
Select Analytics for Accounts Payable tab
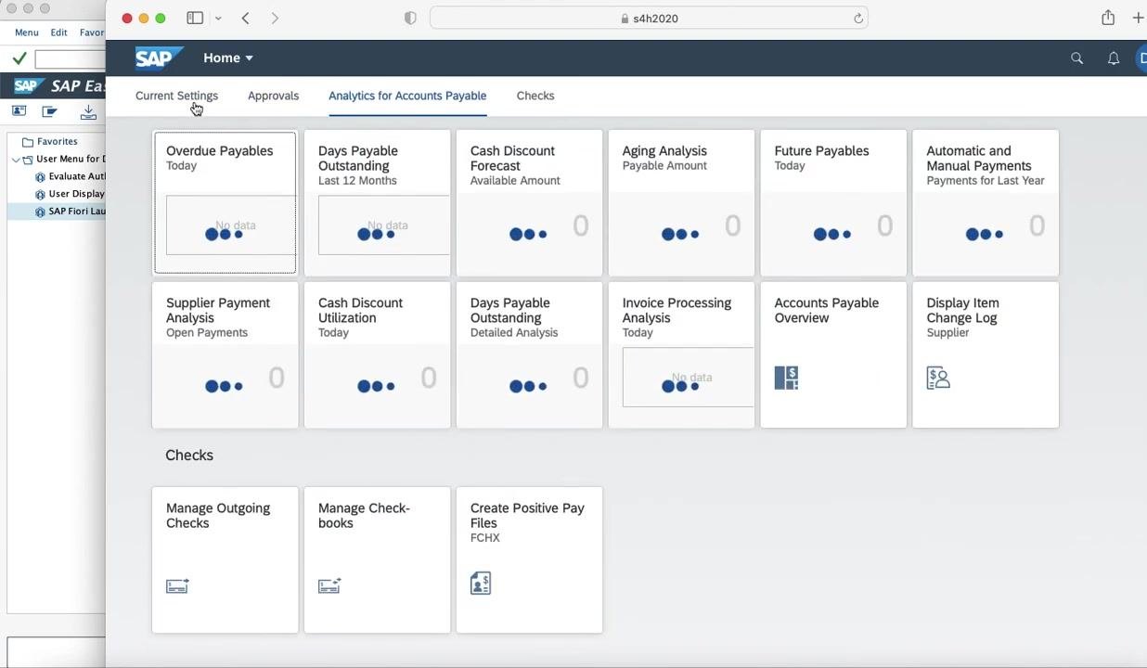(x=407, y=96)
